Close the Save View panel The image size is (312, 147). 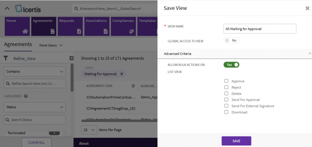(307, 8)
